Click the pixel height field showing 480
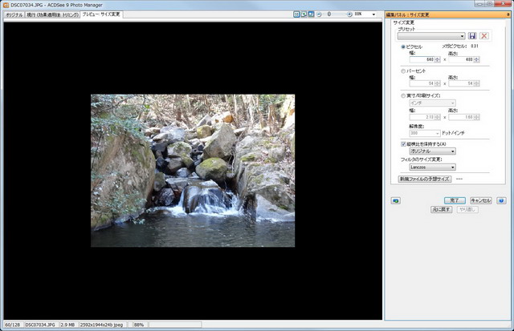Screen dimensions: 514x331 [x=461, y=59]
